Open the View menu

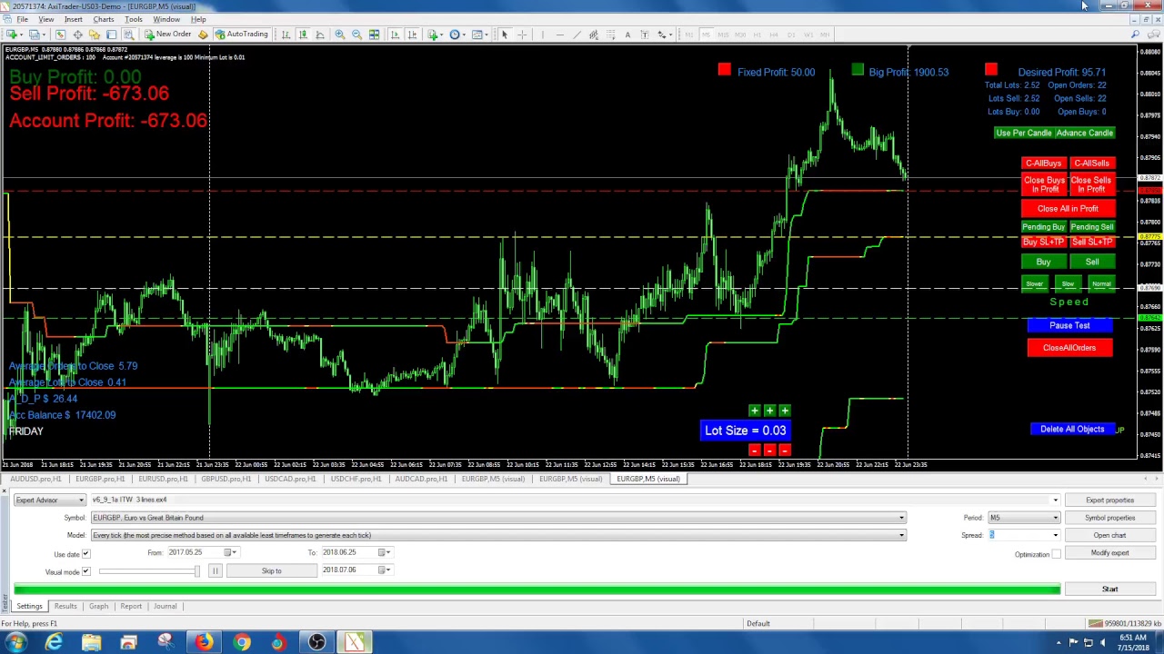(x=45, y=19)
